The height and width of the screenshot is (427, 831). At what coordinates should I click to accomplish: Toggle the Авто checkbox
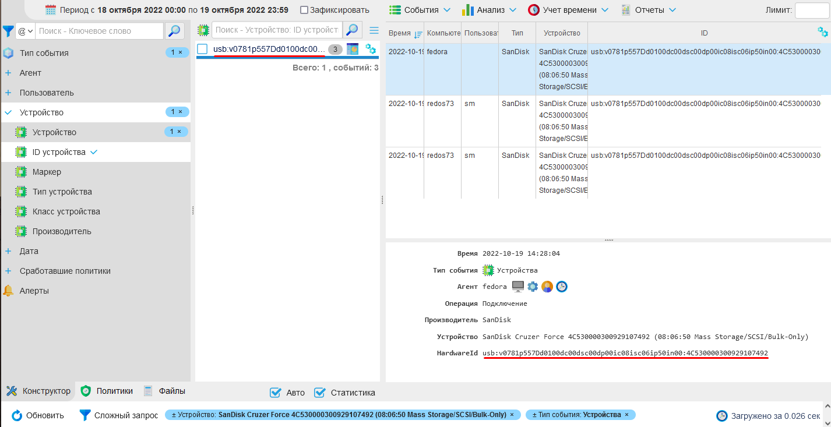click(276, 393)
